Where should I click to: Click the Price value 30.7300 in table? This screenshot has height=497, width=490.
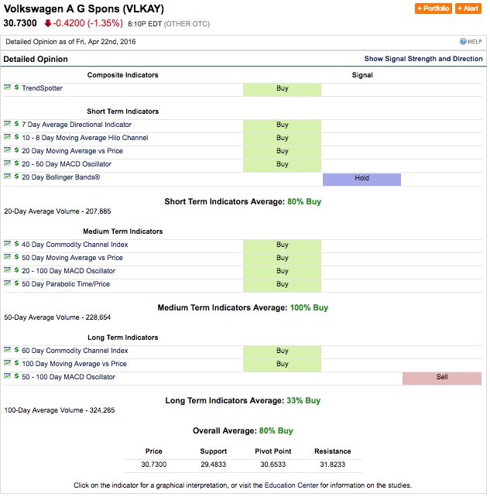pos(154,464)
